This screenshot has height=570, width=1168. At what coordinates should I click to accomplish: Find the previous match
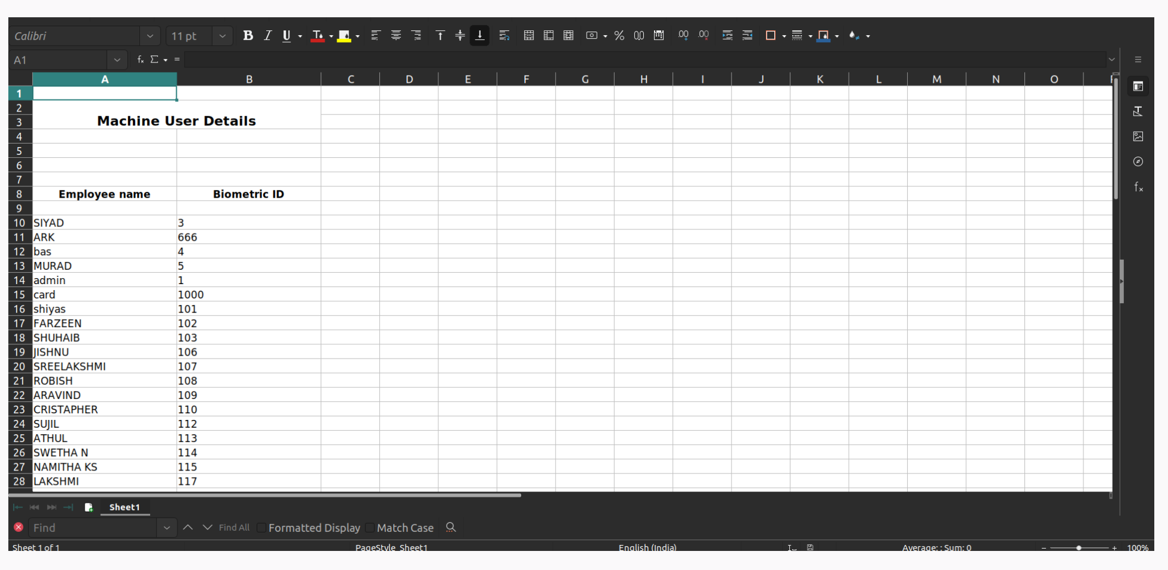tap(188, 528)
